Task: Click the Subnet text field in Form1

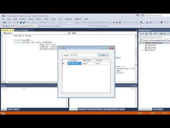Action: point(84,55)
